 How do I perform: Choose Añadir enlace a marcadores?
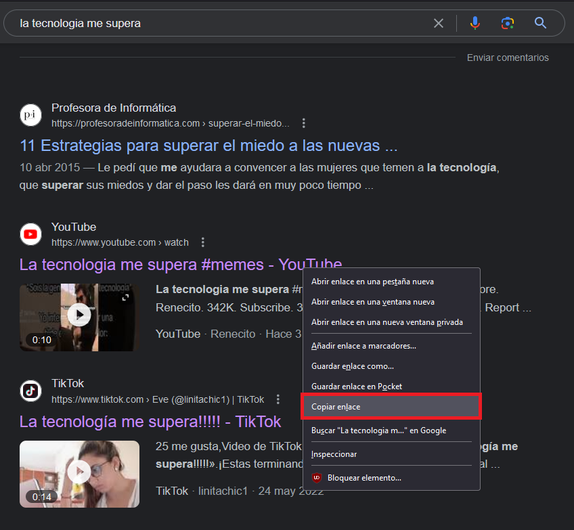coord(391,346)
